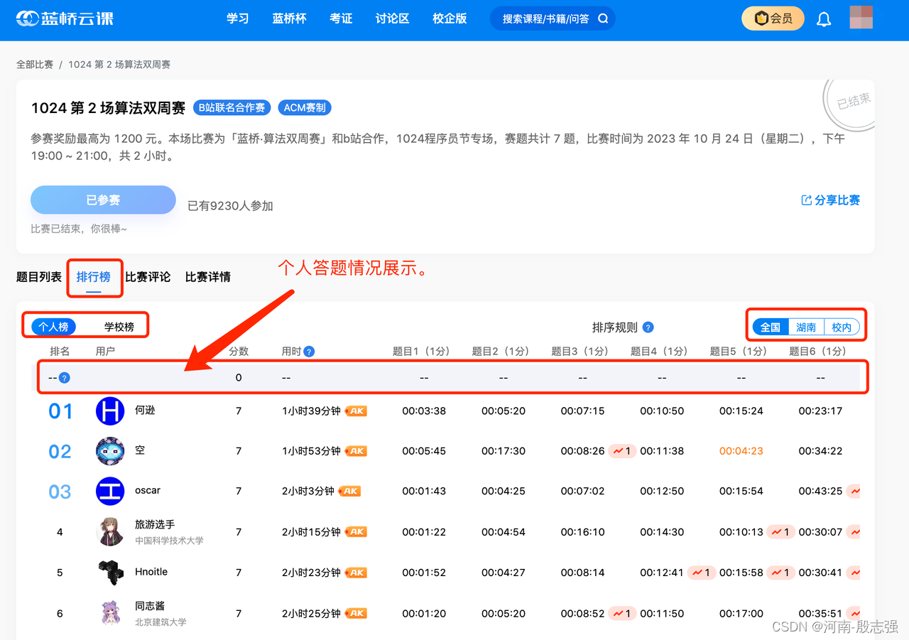Image resolution: width=909 pixels, height=640 pixels.
Task: Filter ranking by 湖南
Action: (x=806, y=327)
